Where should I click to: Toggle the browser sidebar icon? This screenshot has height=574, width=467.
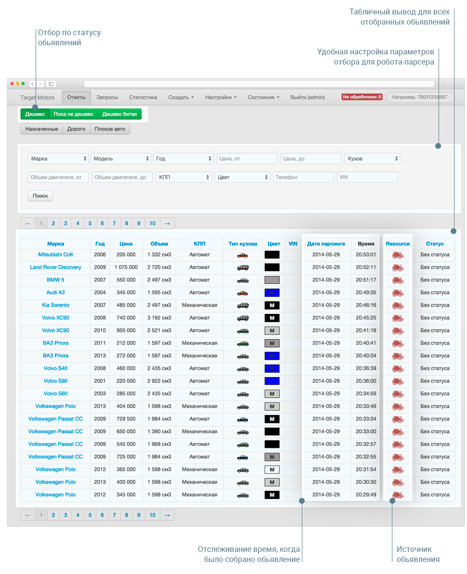click(51, 84)
